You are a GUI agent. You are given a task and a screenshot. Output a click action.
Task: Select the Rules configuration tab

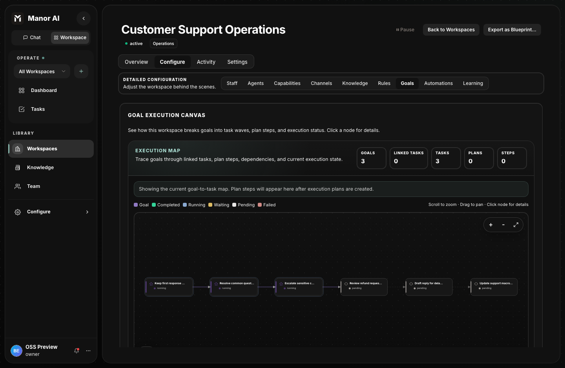pyautogui.click(x=384, y=83)
